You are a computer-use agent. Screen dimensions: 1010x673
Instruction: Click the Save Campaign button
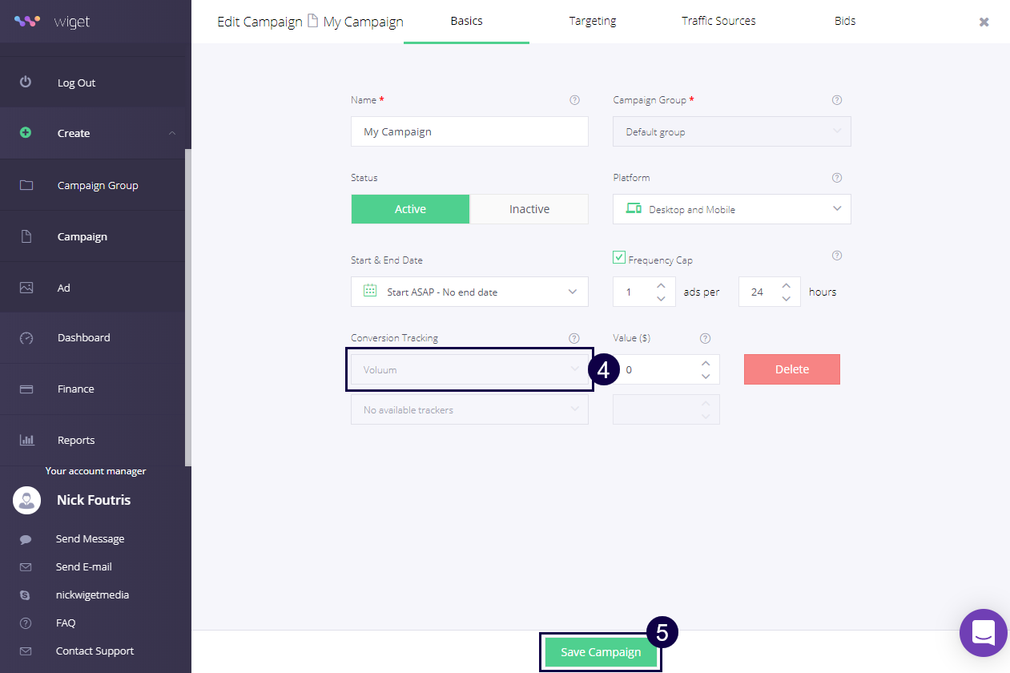coord(601,652)
